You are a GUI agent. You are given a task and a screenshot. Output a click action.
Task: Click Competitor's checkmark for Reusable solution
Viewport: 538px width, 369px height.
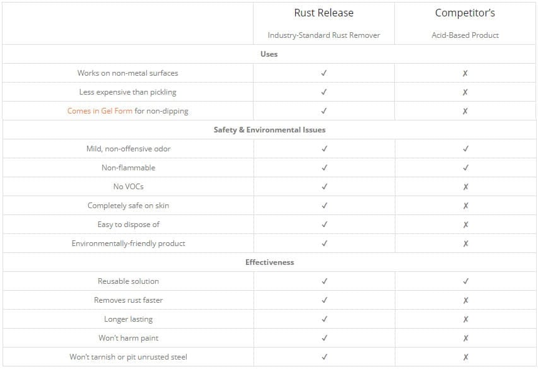point(465,281)
